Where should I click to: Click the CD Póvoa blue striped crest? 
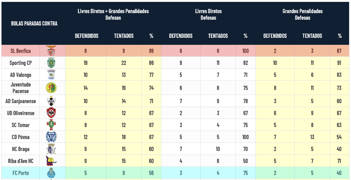(51, 137)
